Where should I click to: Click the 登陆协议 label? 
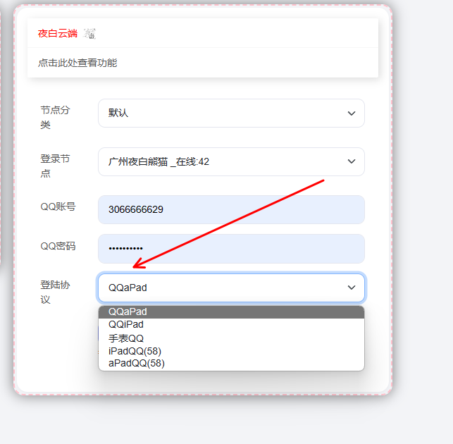(55, 292)
